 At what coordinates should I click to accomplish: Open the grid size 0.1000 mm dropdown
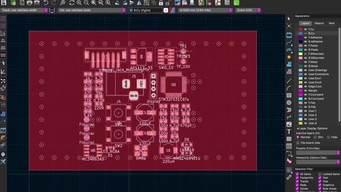pos(205,10)
